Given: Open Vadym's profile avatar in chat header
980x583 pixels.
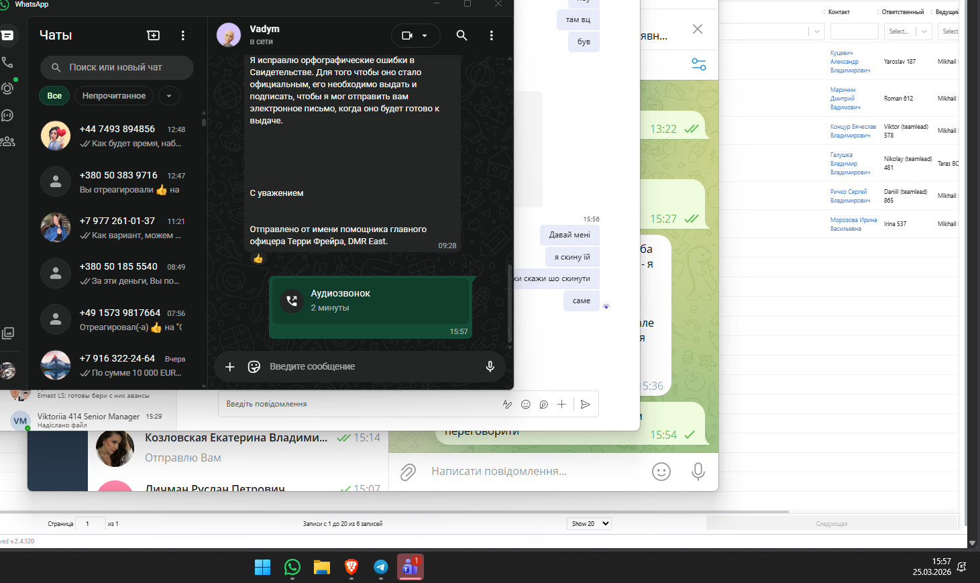Looking at the screenshot, I should click(x=229, y=36).
